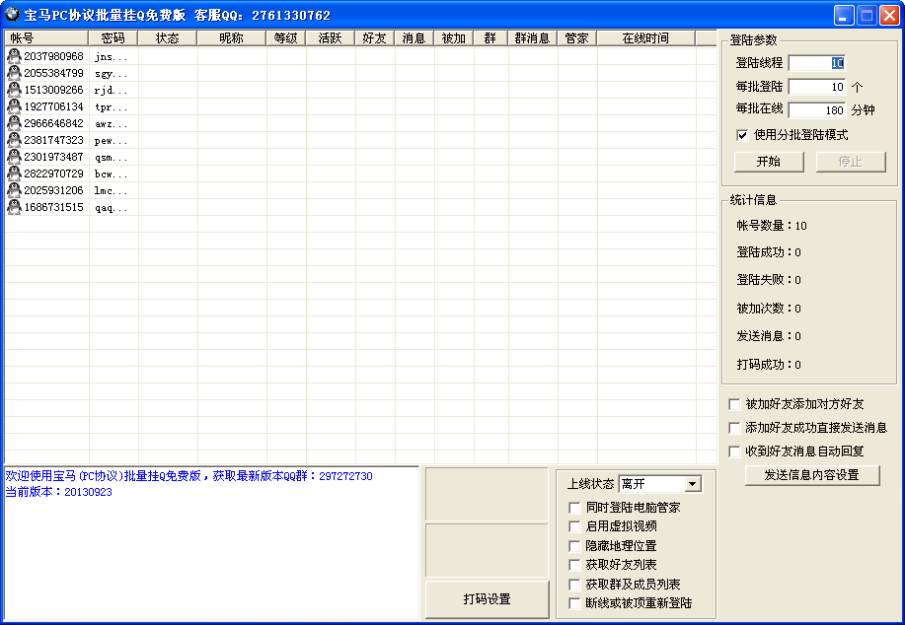Open the 上线状态 dropdown arrow
905x625 pixels.
692,484
